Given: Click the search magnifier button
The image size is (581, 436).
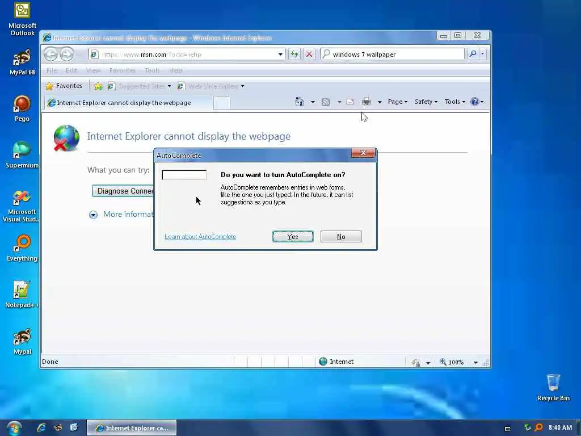Looking at the screenshot, I should pyautogui.click(x=473, y=54).
